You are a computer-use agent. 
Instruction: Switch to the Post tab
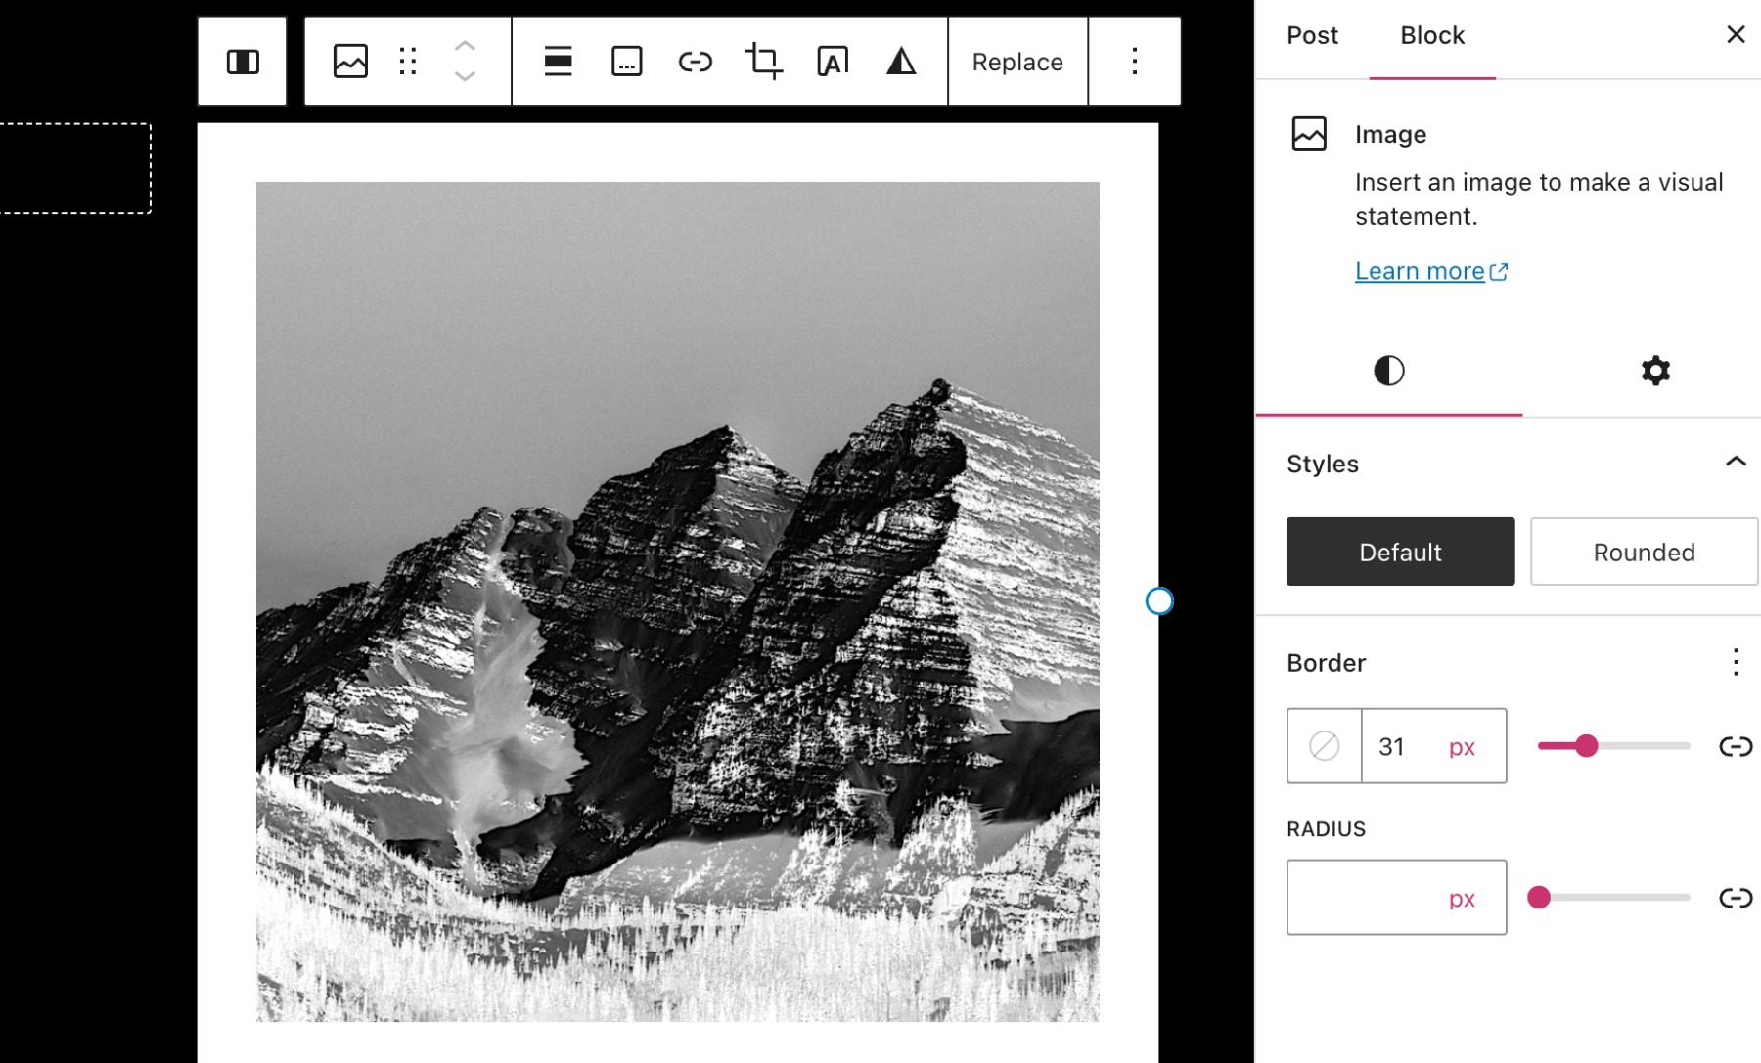tap(1311, 35)
